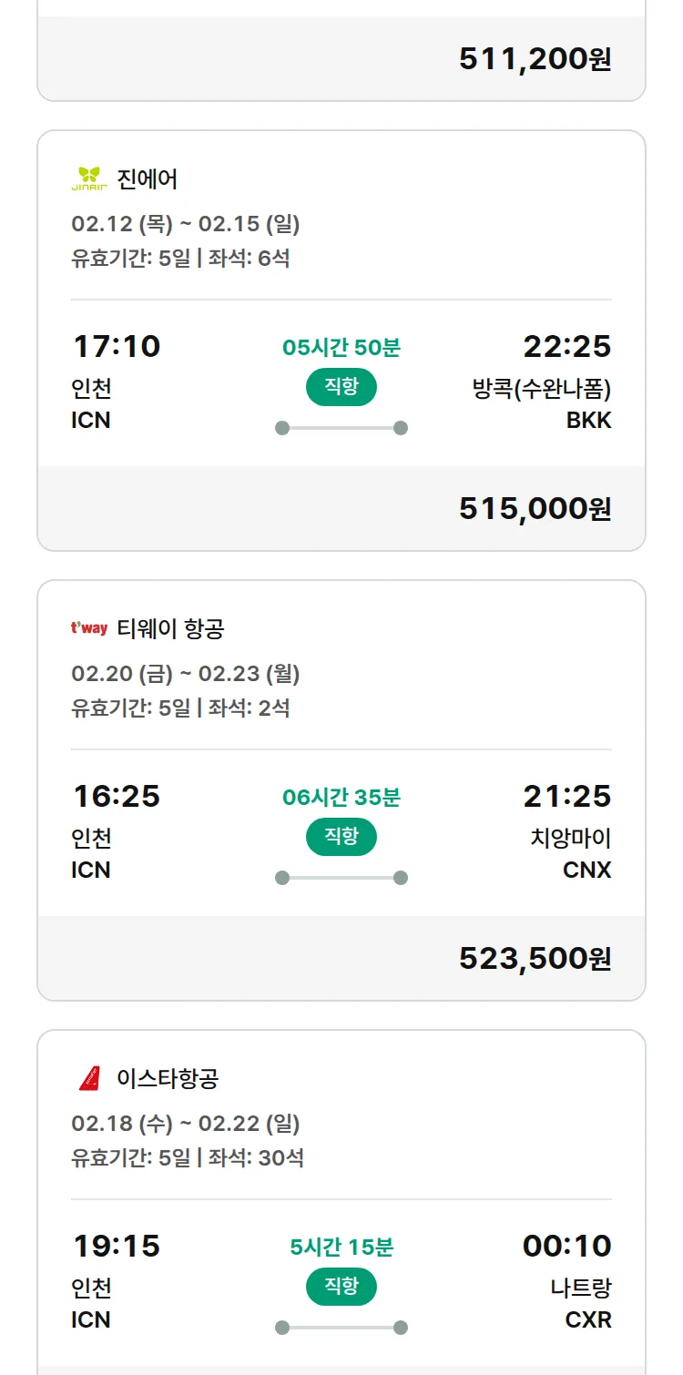The height and width of the screenshot is (1375, 683).
Task: Open the 티웨이 항공 airline name
Action: point(170,628)
